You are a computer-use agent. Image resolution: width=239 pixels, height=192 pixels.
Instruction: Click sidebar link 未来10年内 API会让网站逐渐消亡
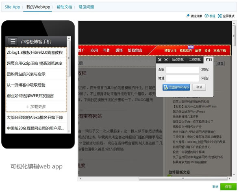click(x=194, y=132)
